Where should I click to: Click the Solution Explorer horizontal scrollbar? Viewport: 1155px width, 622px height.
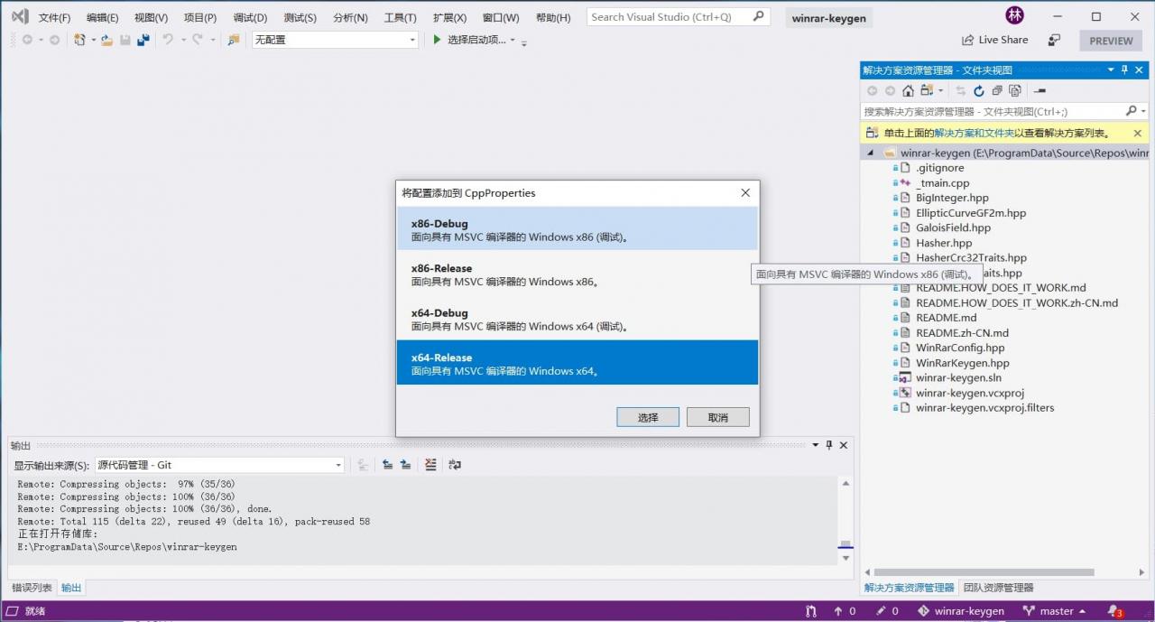tap(984, 571)
